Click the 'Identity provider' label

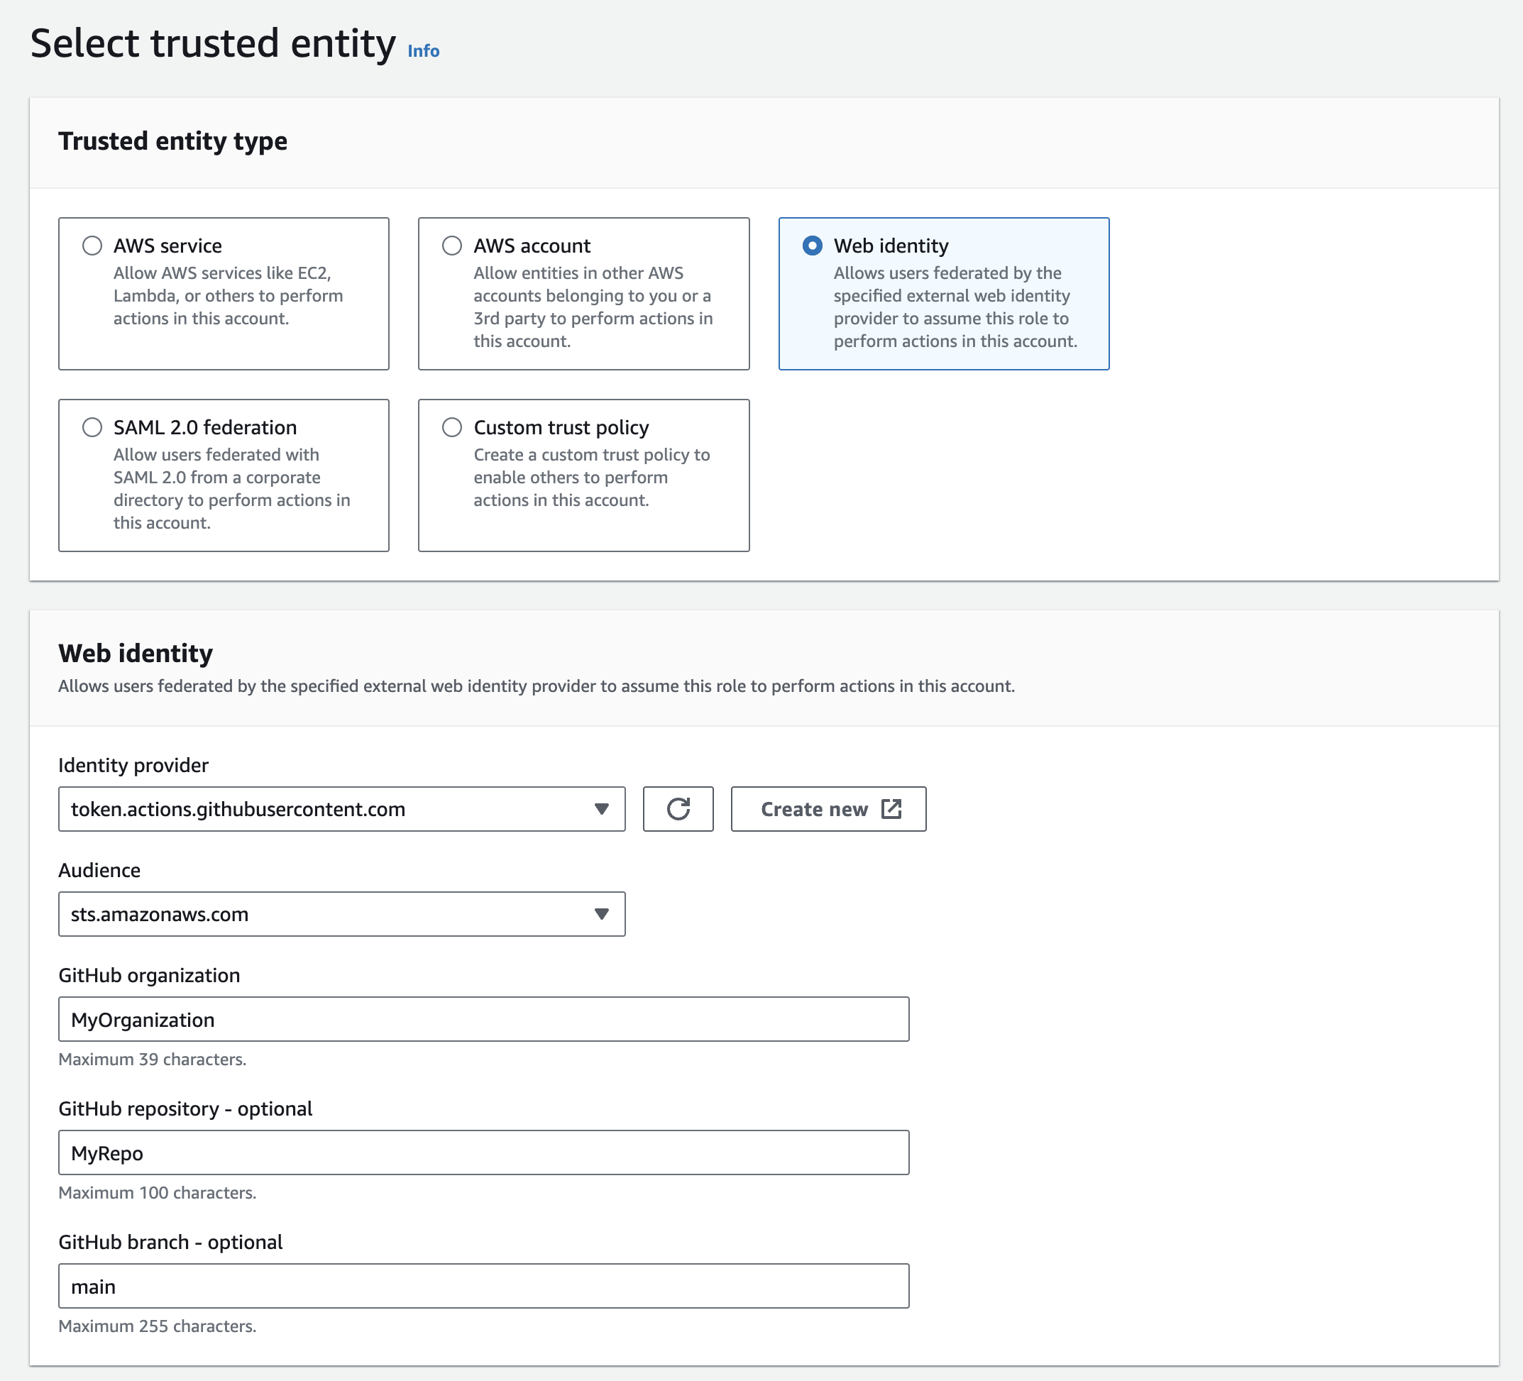133,765
